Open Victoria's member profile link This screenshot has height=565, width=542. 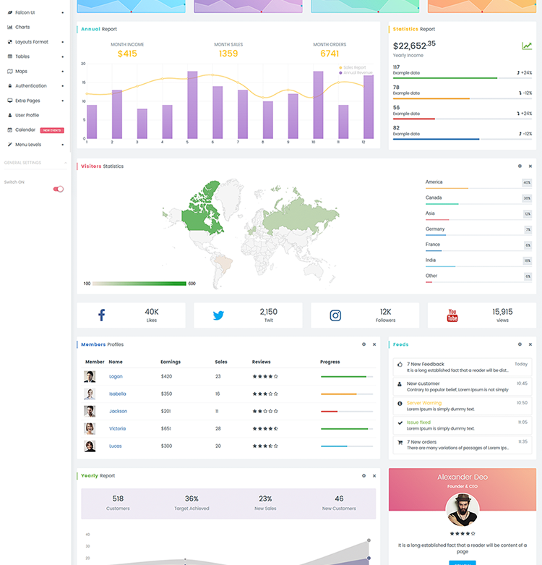click(x=117, y=428)
